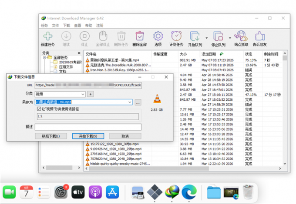Close the 分类 categories panel

tap(79, 53)
